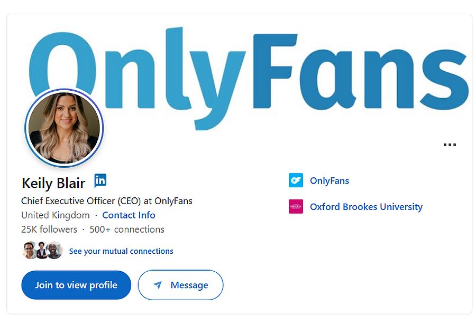This screenshot has height=325, width=476.
Task: Open the Oxford Brookes University link
Action: tap(366, 207)
